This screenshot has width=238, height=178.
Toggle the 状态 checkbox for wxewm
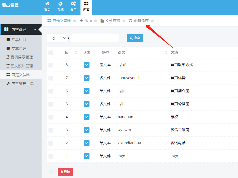click(x=87, y=130)
